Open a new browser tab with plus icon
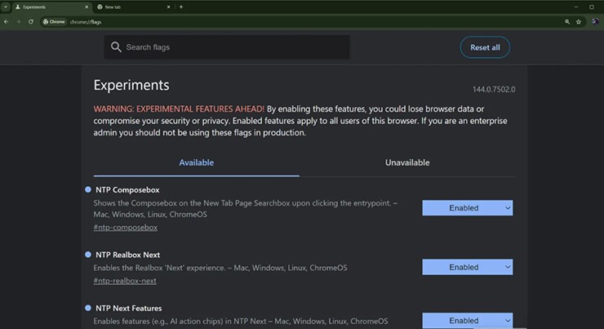This screenshot has width=604, height=329. (x=181, y=7)
